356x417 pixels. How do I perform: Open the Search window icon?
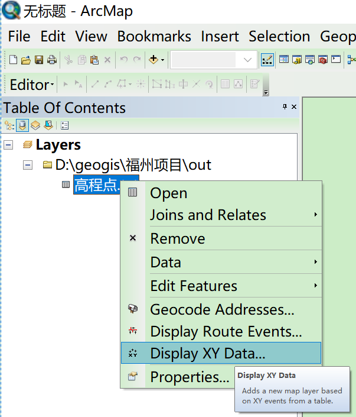click(310, 59)
